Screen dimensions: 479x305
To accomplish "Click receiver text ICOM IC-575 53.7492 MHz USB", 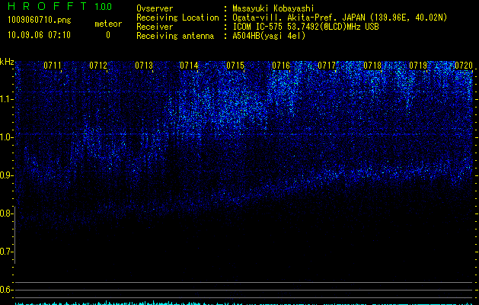I will click(306, 27).
